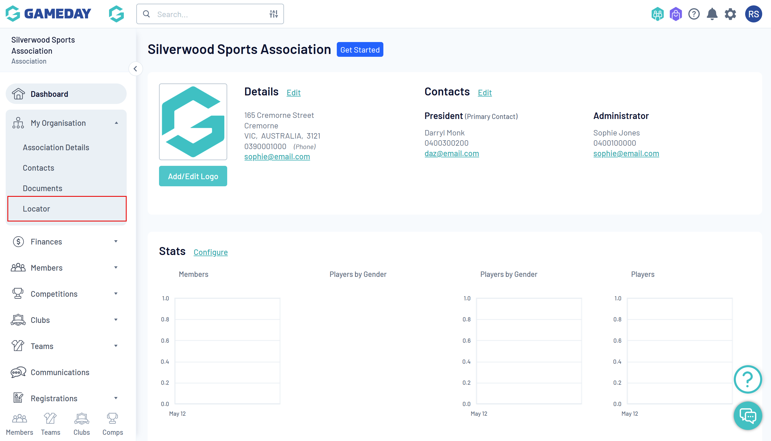The height and width of the screenshot is (441, 771).
Task: Open the settings gear icon
Action: click(x=730, y=14)
